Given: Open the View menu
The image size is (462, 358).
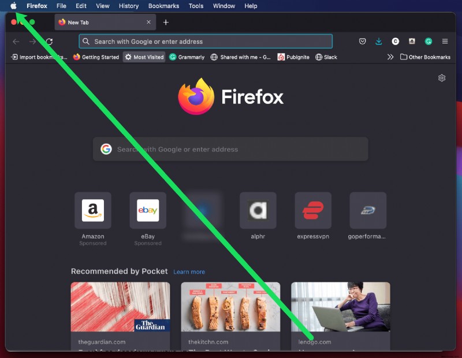Looking at the screenshot, I should 103,6.
